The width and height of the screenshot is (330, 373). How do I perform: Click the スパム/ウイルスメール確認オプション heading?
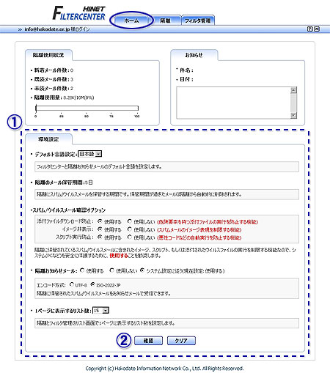[68, 210]
